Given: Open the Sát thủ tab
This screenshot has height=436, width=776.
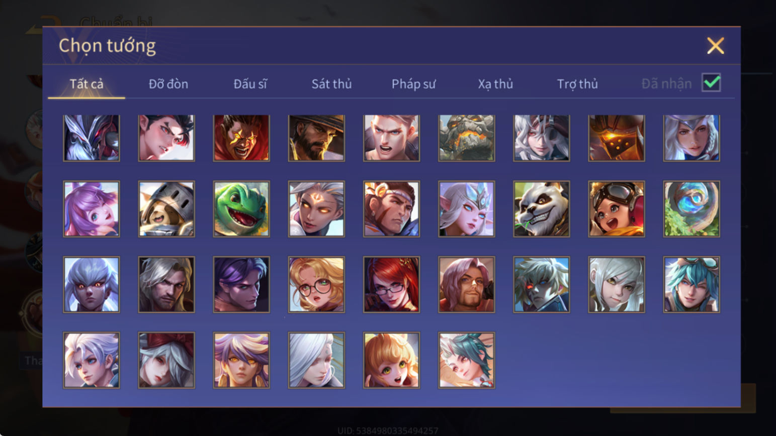Looking at the screenshot, I should pyautogui.click(x=331, y=84).
